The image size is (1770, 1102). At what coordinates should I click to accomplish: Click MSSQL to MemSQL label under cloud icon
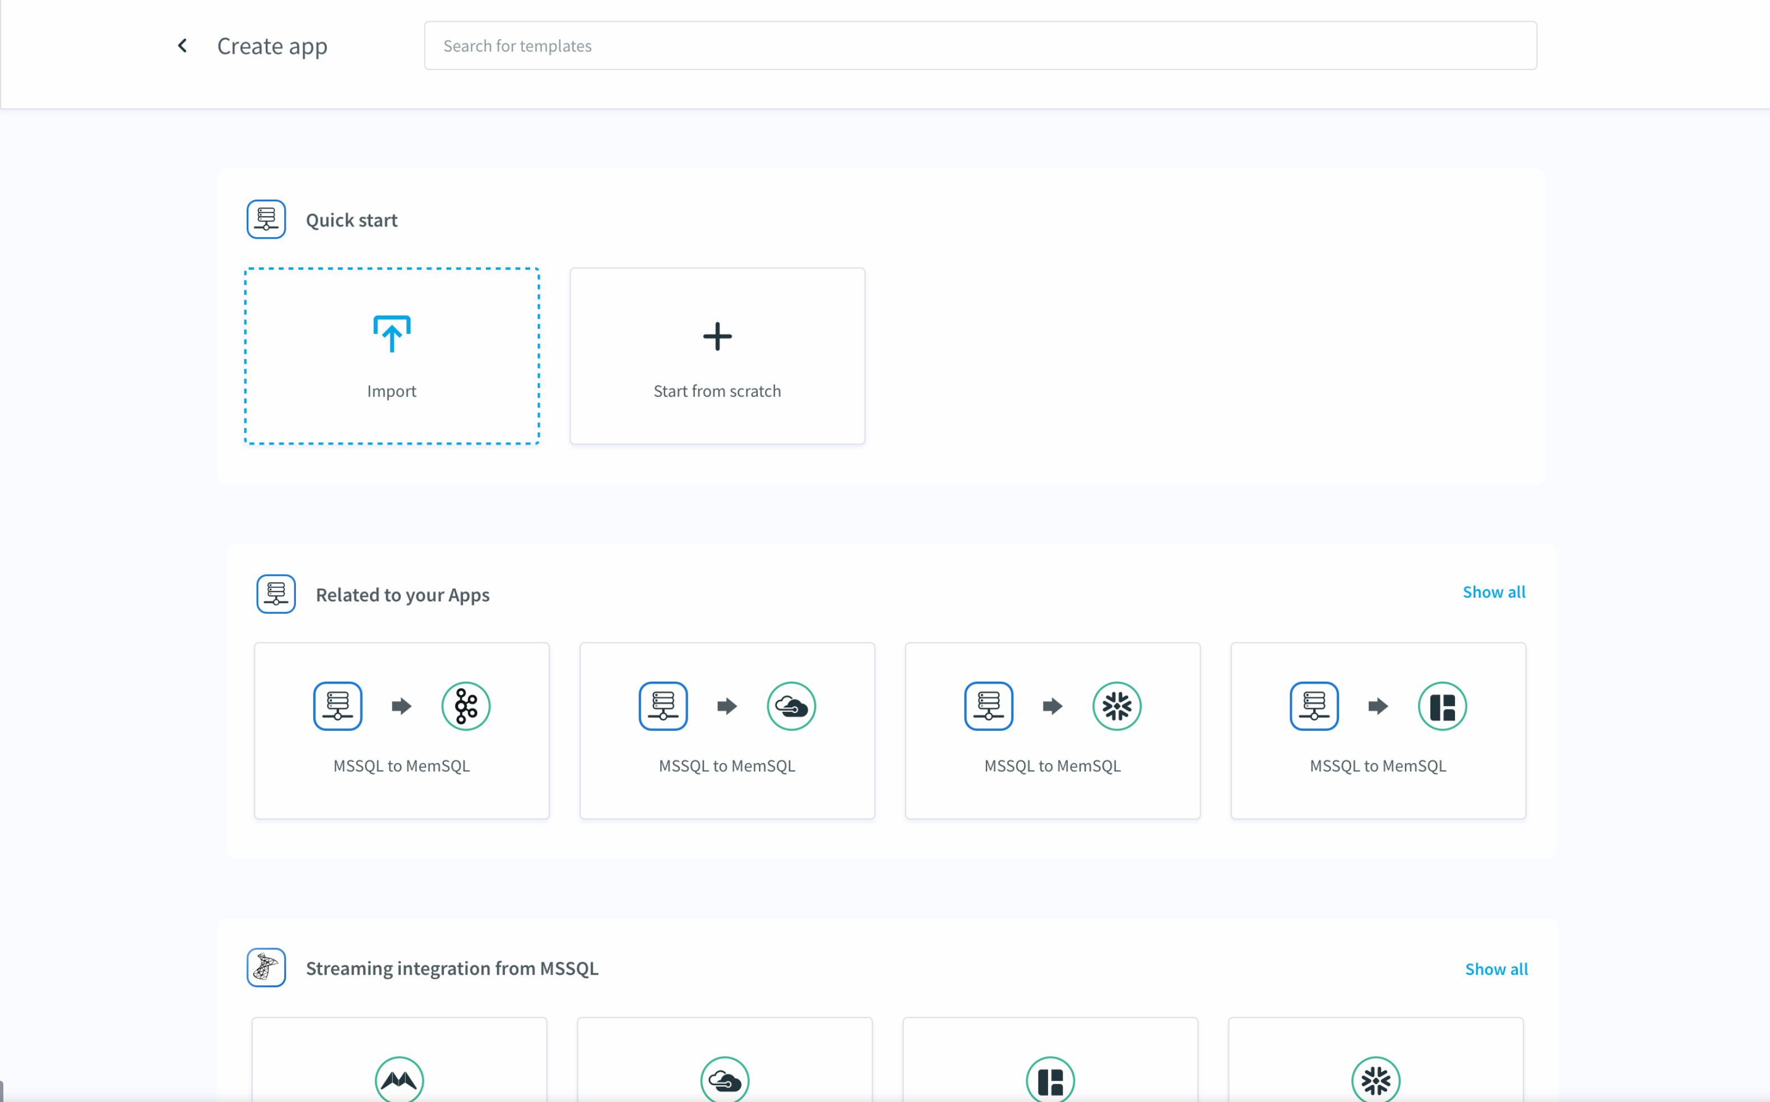(726, 765)
